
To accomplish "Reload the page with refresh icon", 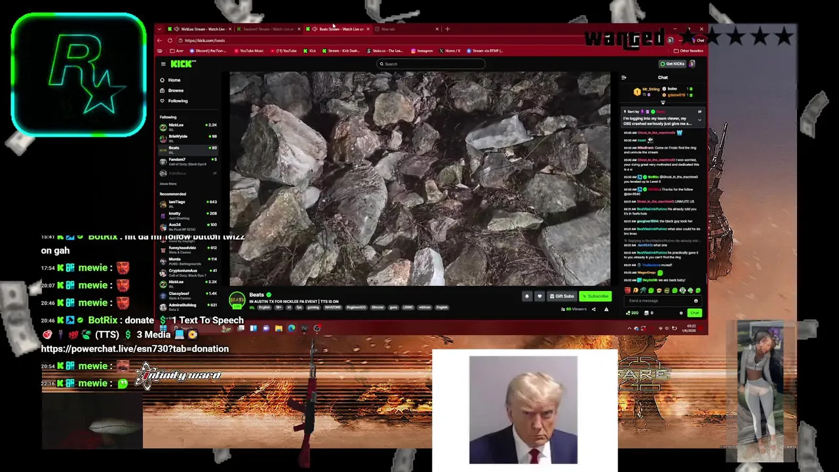I will 170,41.
